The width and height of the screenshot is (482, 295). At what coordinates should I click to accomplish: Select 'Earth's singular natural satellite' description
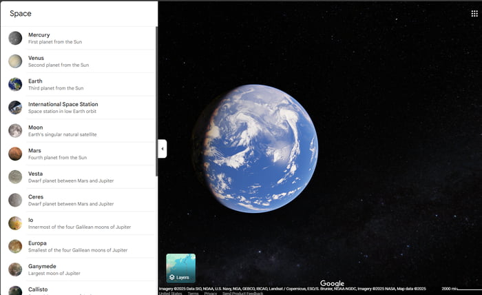coord(63,134)
